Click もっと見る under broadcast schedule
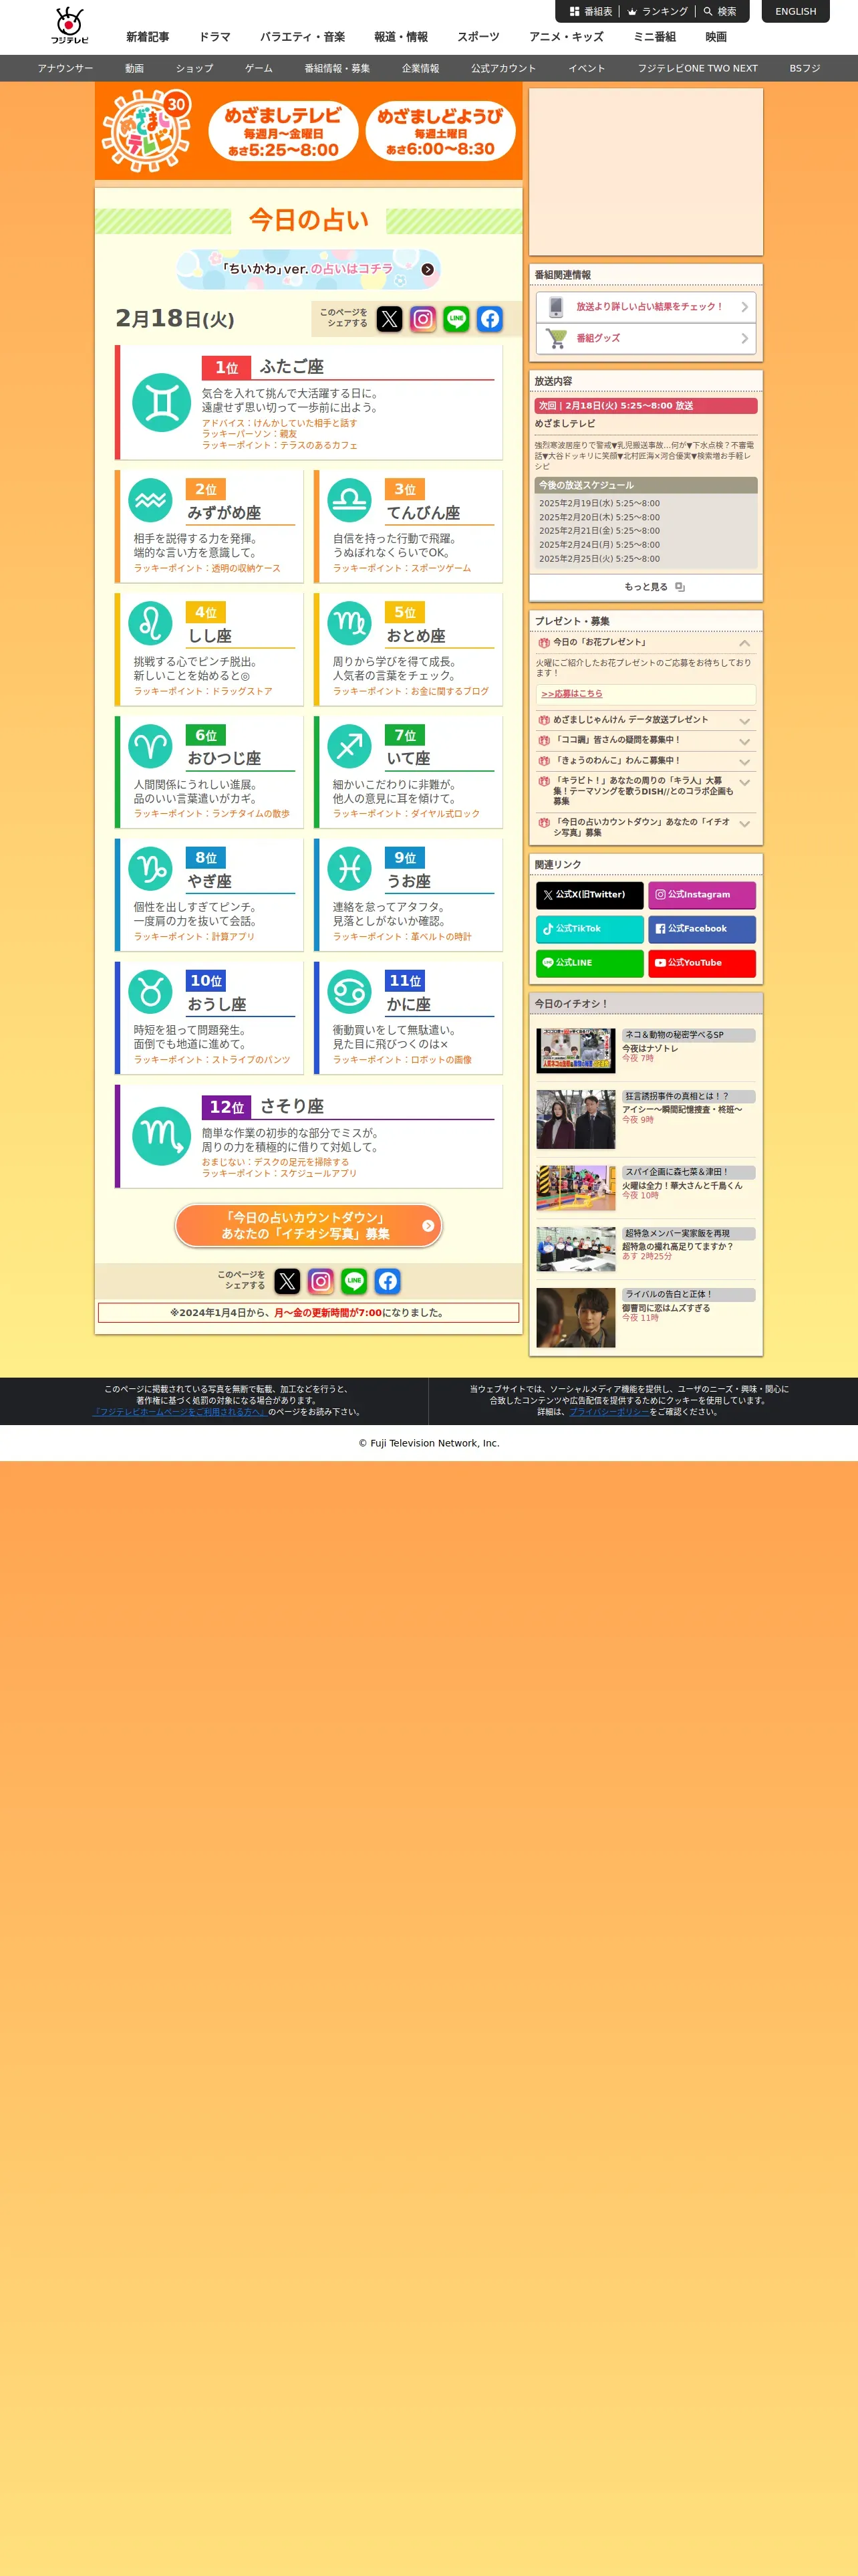 (x=646, y=587)
